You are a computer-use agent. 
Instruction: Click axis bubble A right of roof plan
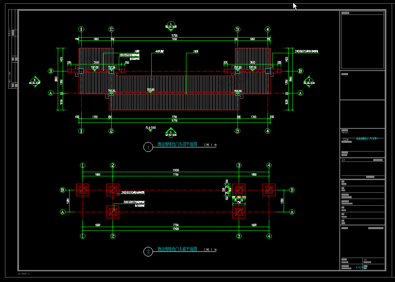coord(300,93)
